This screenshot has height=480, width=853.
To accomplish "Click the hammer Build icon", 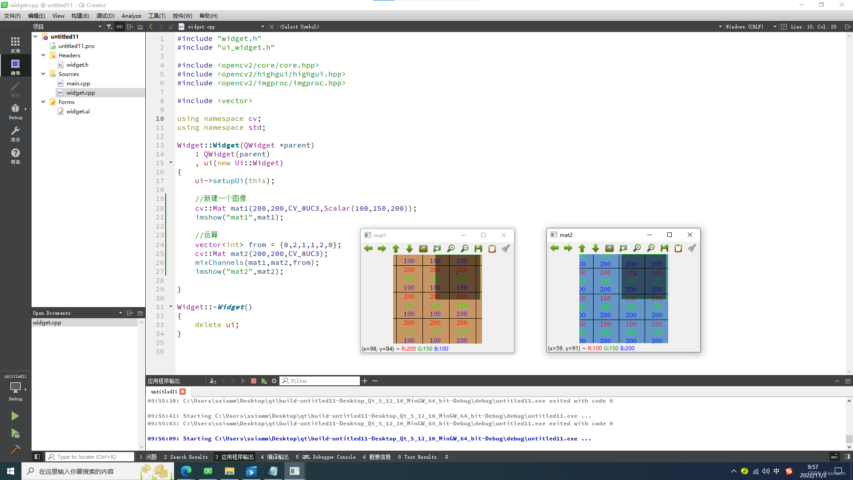I will 15,449.
